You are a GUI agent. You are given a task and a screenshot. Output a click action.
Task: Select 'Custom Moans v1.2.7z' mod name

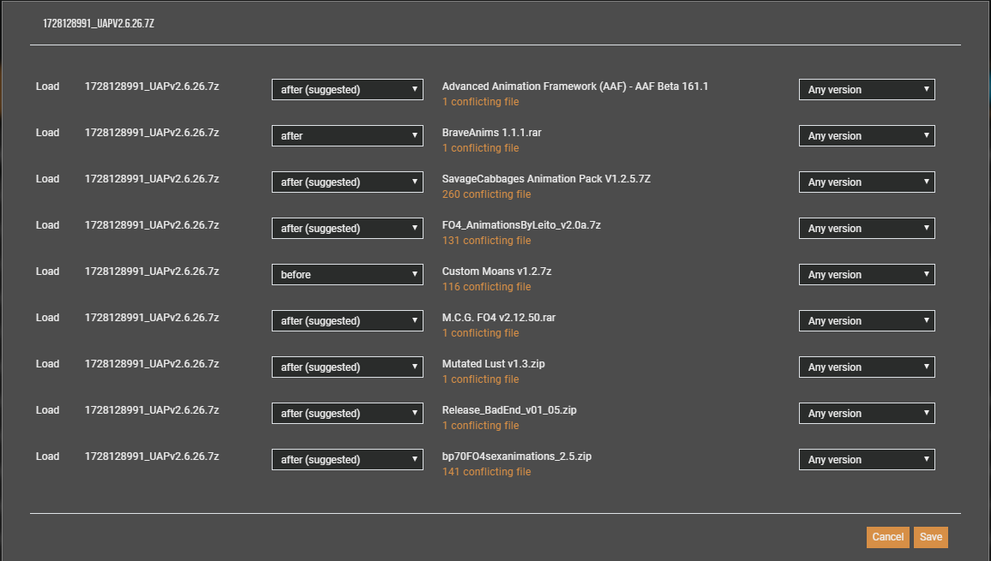click(496, 271)
